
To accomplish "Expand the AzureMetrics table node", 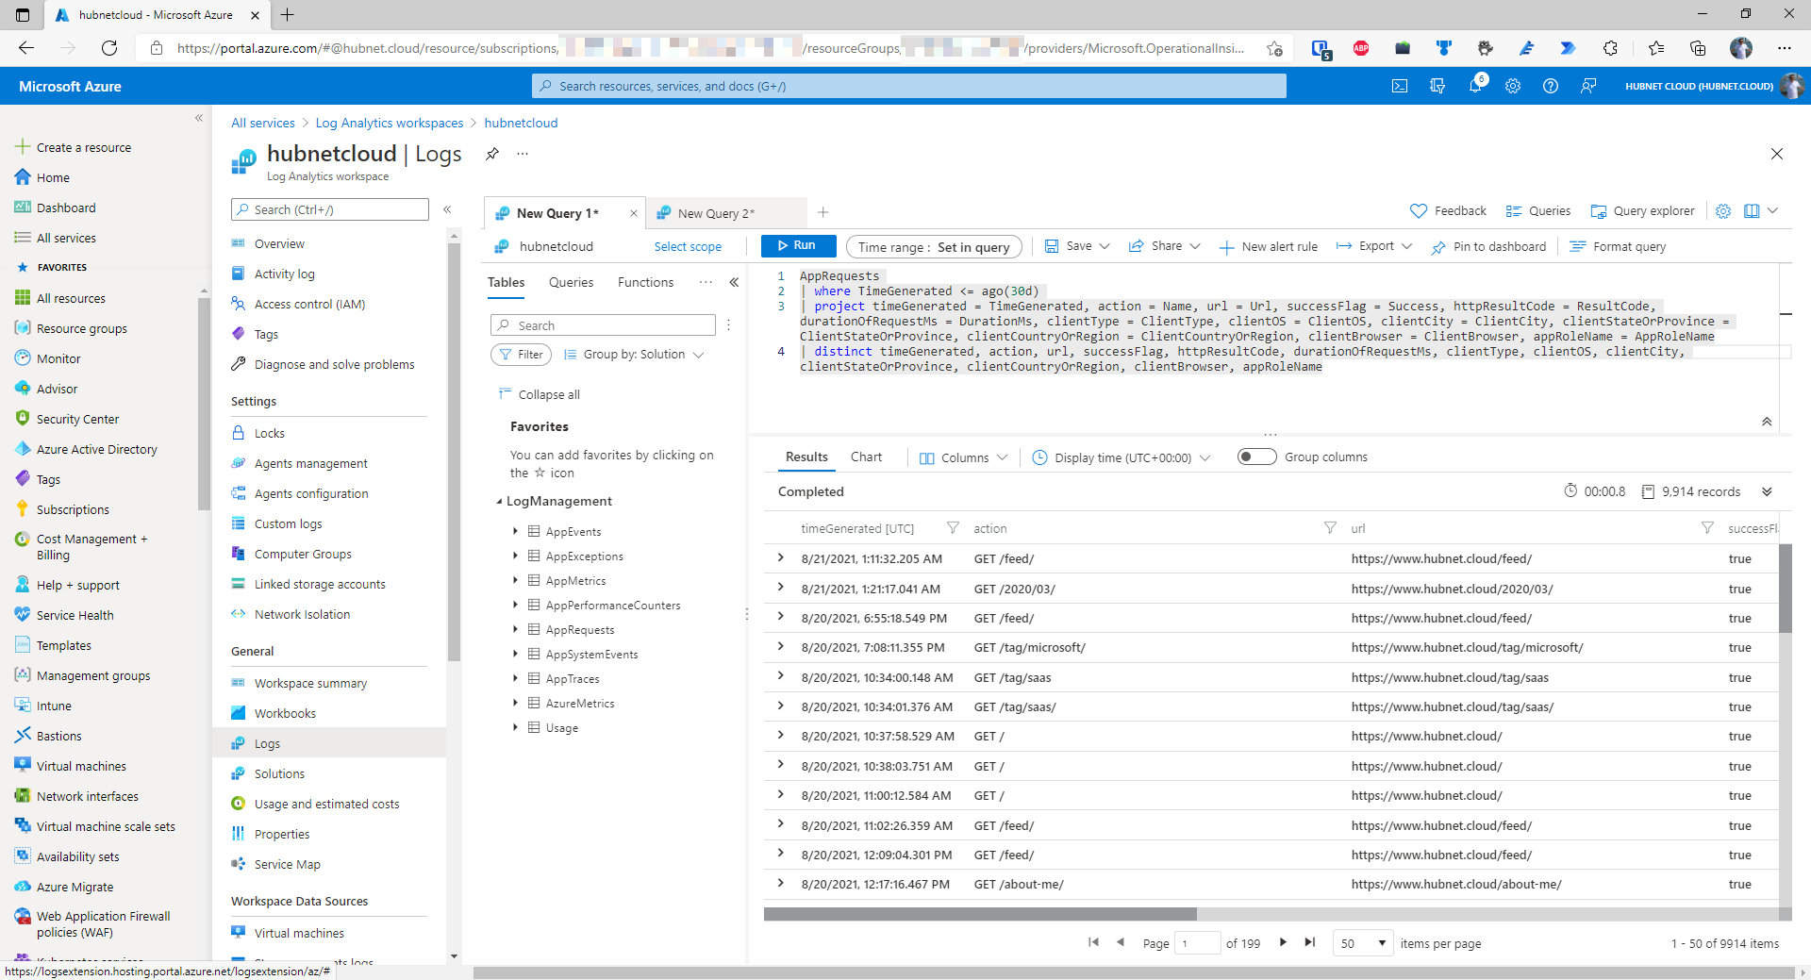I will click(x=515, y=703).
